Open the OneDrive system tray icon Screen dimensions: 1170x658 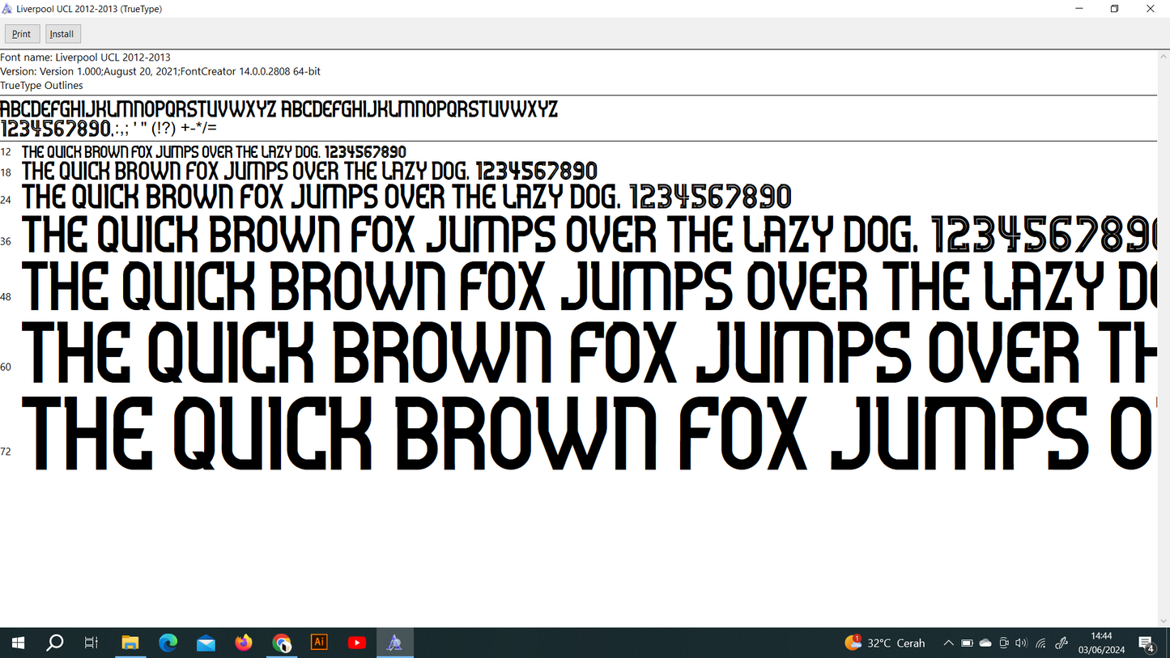pos(985,643)
